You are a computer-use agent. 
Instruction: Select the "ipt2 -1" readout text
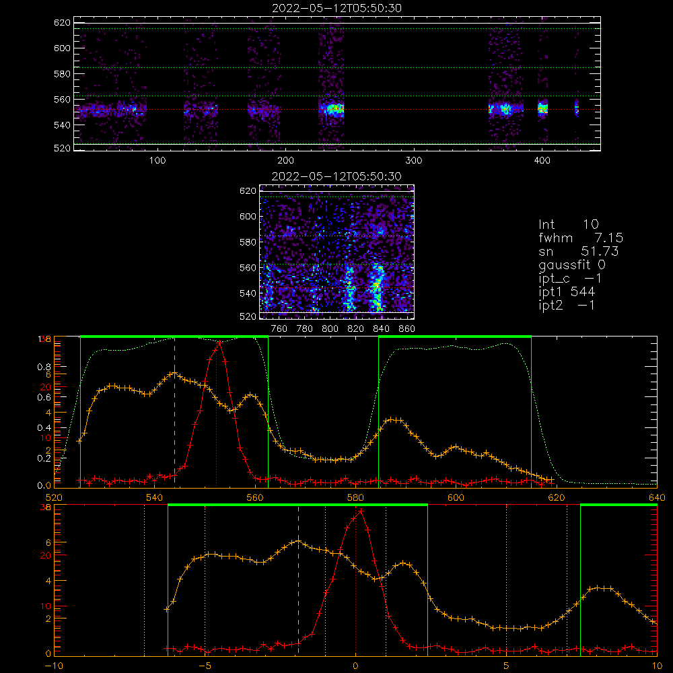click(x=567, y=305)
